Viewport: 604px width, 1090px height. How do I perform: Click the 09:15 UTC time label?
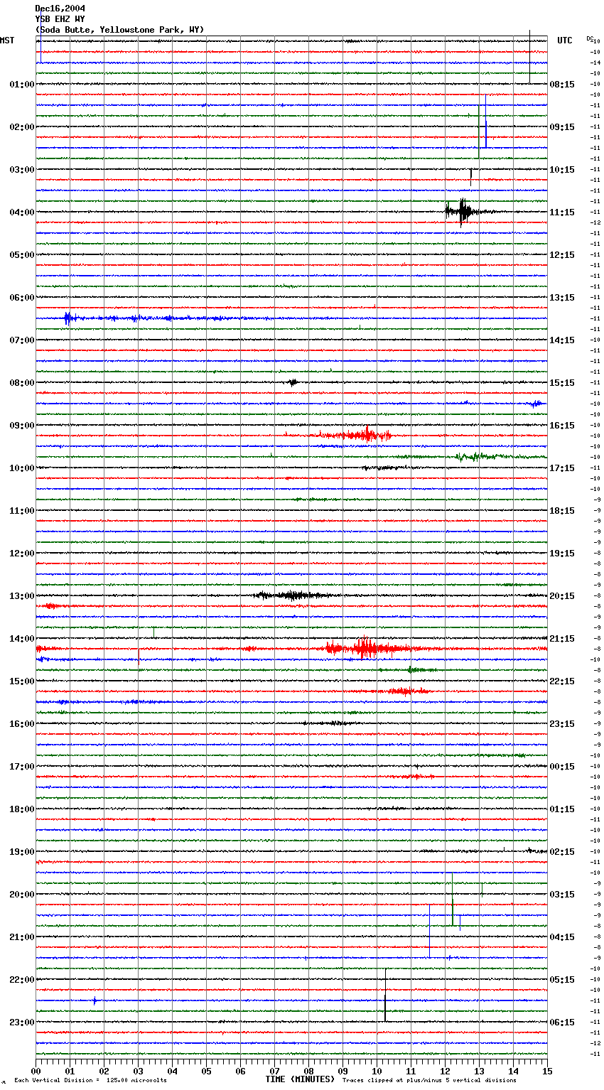[562, 127]
